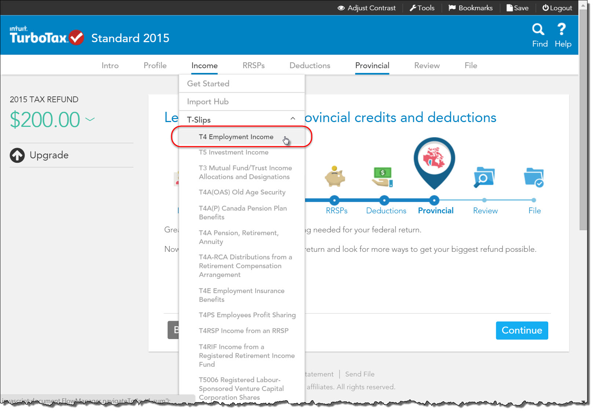Click the File folder checkmark icon

pyautogui.click(x=534, y=177)
